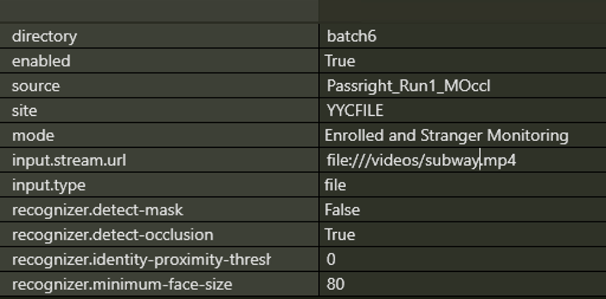
Task: Select the input.stream.url property label
Action: click(x=69, y=160)
